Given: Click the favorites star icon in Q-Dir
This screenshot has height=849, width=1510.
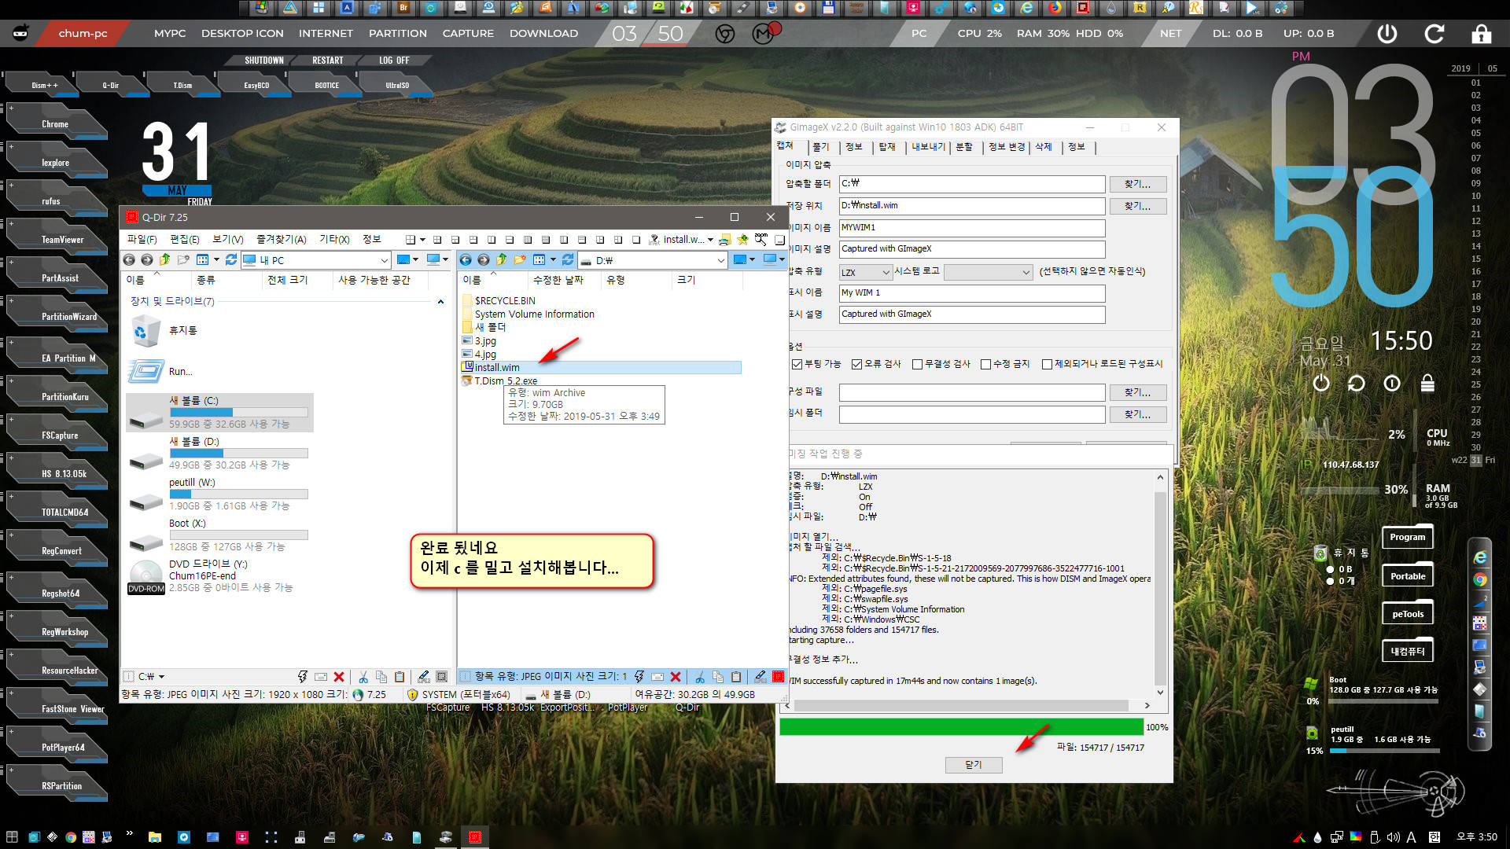Looking at the screenshot, I should point(742,239).
